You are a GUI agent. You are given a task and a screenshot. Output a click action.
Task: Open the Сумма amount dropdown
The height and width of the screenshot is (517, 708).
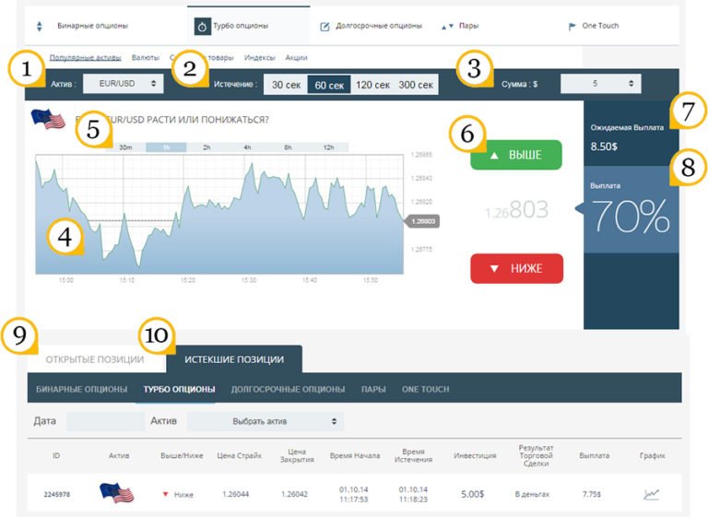(x=600, y=84)
